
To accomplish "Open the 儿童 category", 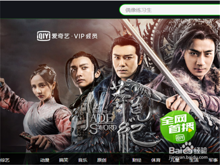I will click(175, 160).
